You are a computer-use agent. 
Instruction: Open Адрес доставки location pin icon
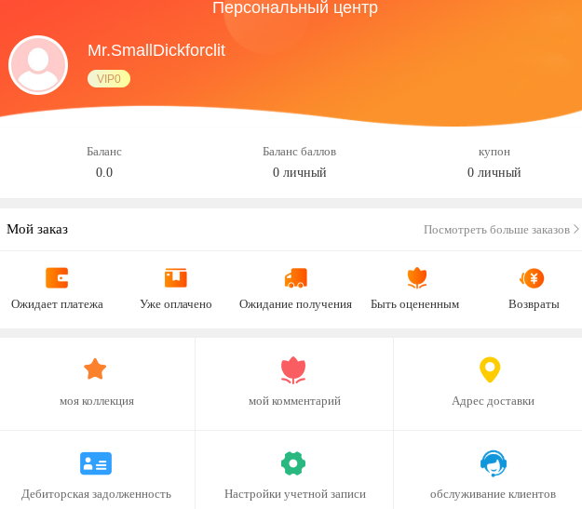point(490,369)
